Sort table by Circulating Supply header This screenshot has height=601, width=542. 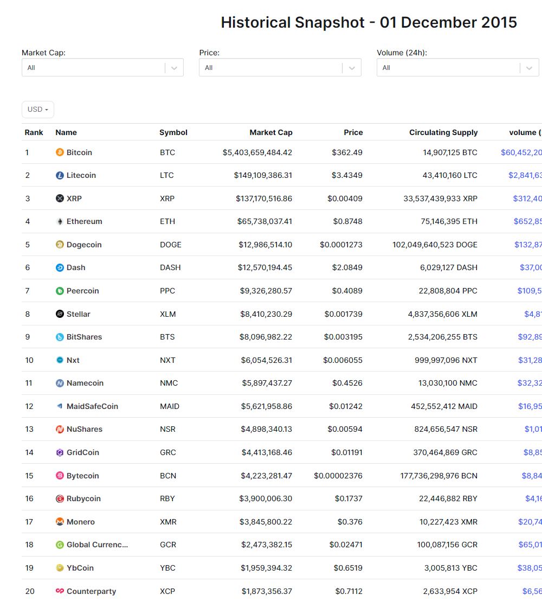(443, 132)
